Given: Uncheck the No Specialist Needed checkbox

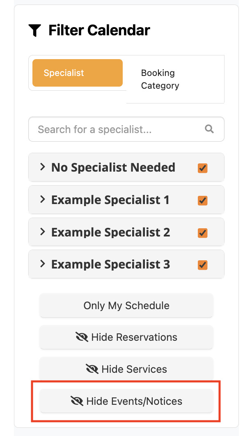Looking at the screenshot, I should (202, 168).
